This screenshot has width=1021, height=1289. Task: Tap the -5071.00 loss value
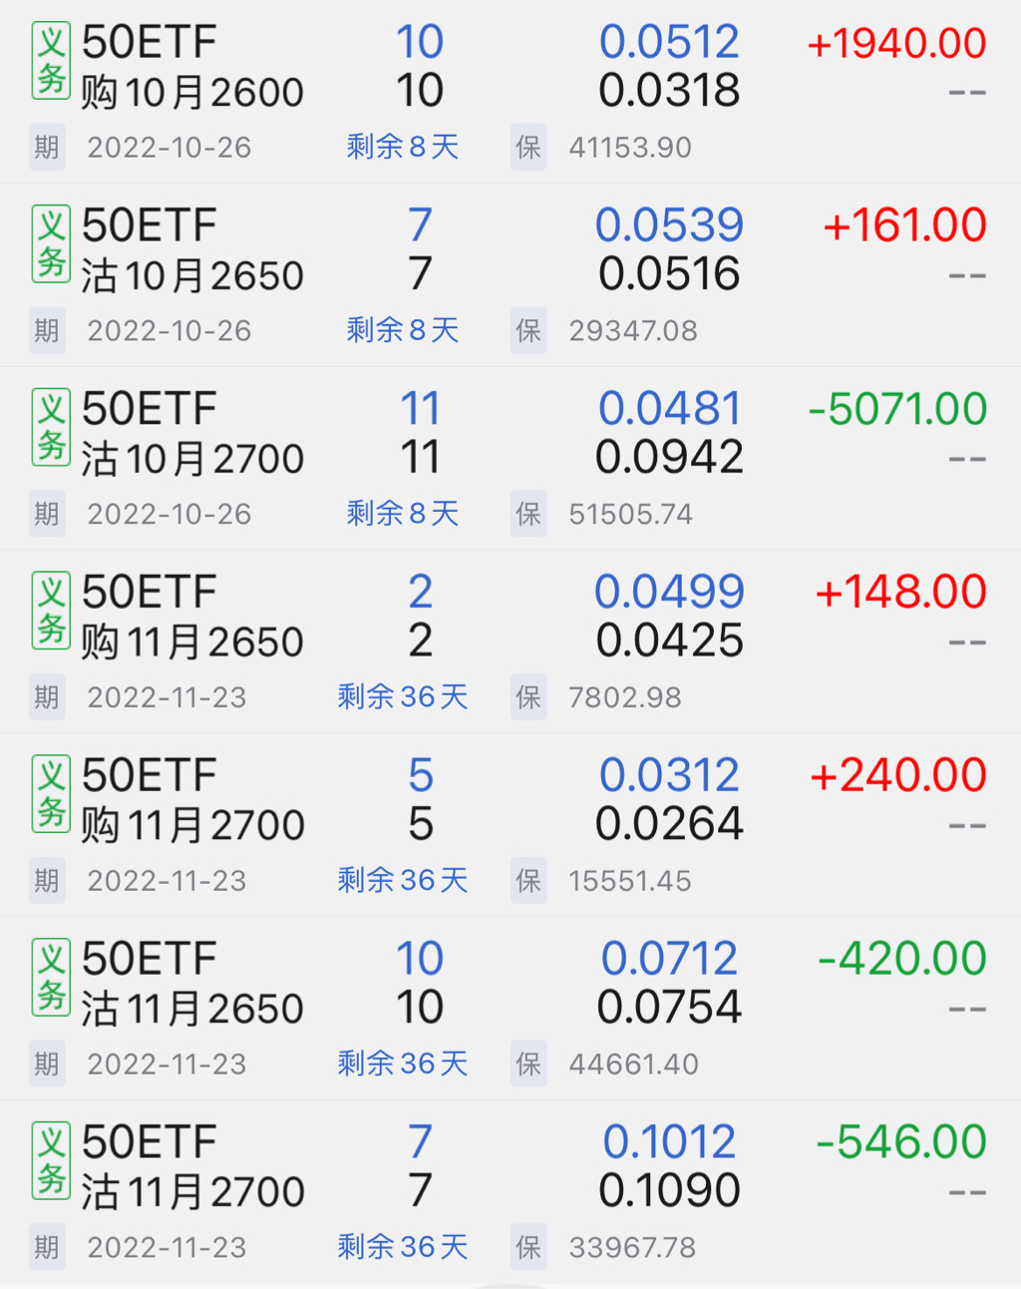click(897, 410)
